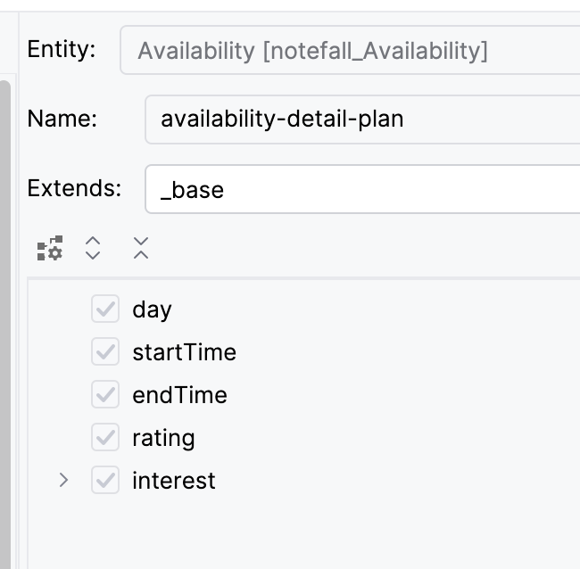Open the fetch plan structure settings icon
Image resolution: width=580 pixels, height=569 pixels.
coord(50,248)
